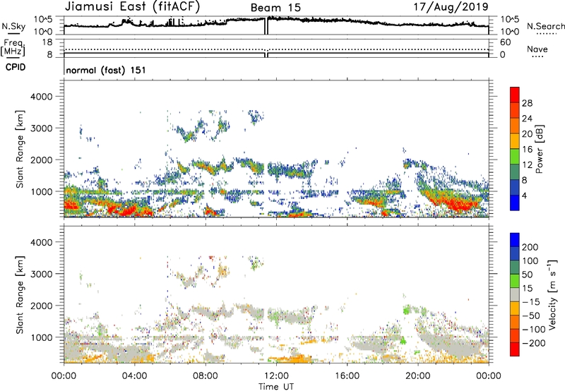Click the 'Freq. [MHz]' axis label
The image size is (565, 391).
[13, 48]
